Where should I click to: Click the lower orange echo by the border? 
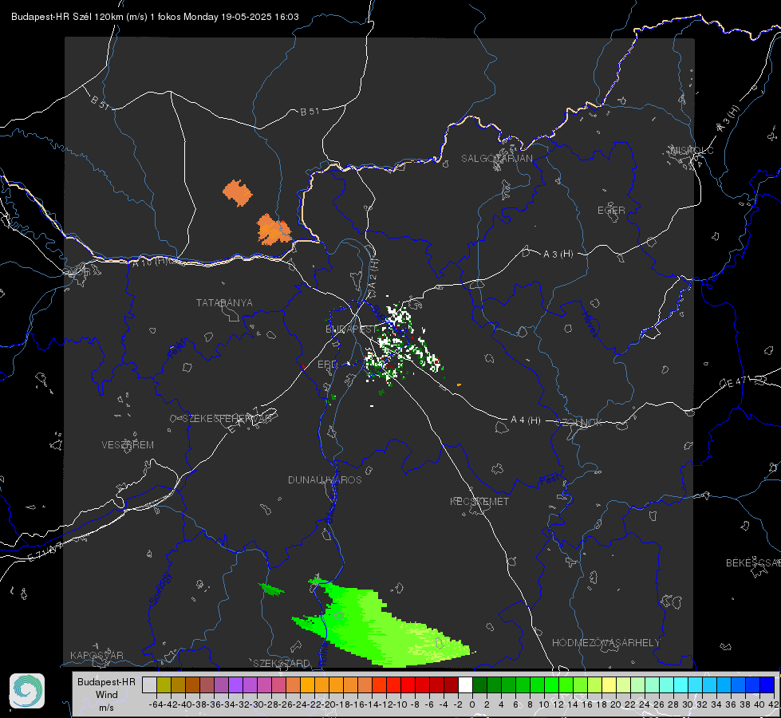coord(274,230)
